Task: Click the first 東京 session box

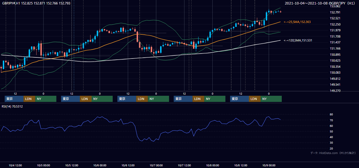Action: [14, 99]
